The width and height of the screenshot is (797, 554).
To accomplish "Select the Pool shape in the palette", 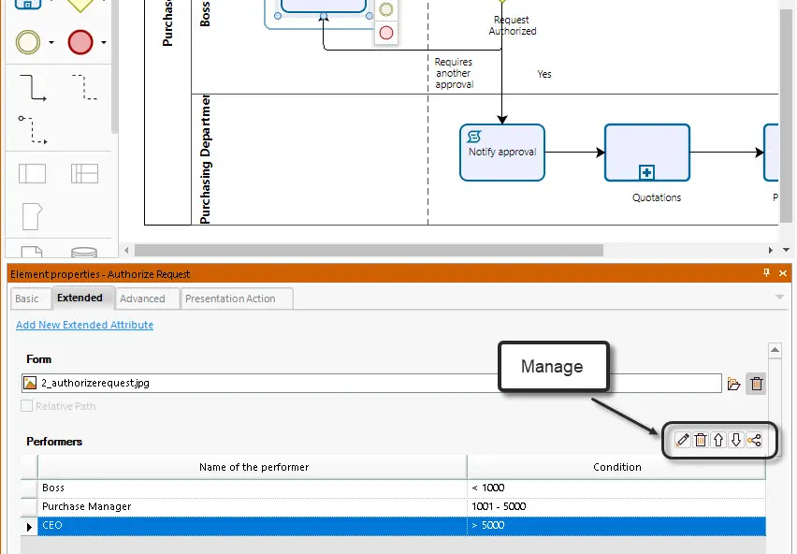I will pyautogui.click(x=32, y=173).
